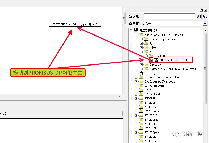Click the search-down binoculars icon
The image size is (209, 143).
[204, 16]
